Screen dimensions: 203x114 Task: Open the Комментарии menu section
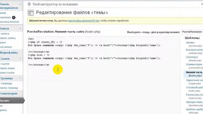point(9,93)
